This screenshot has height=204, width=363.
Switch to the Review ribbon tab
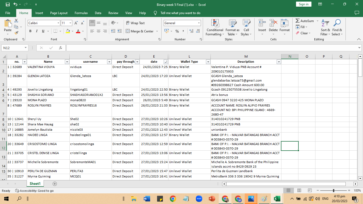(113, 13)
